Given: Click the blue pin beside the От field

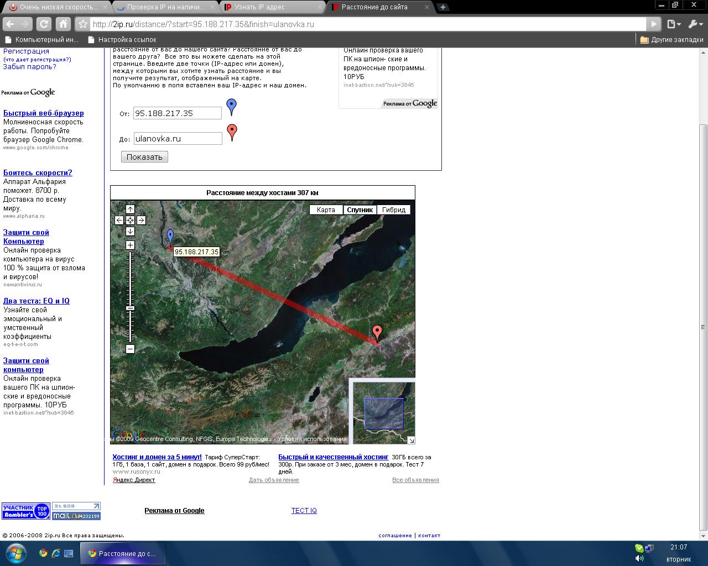Looking at the screenshot, I should click(x=232, y=107).
